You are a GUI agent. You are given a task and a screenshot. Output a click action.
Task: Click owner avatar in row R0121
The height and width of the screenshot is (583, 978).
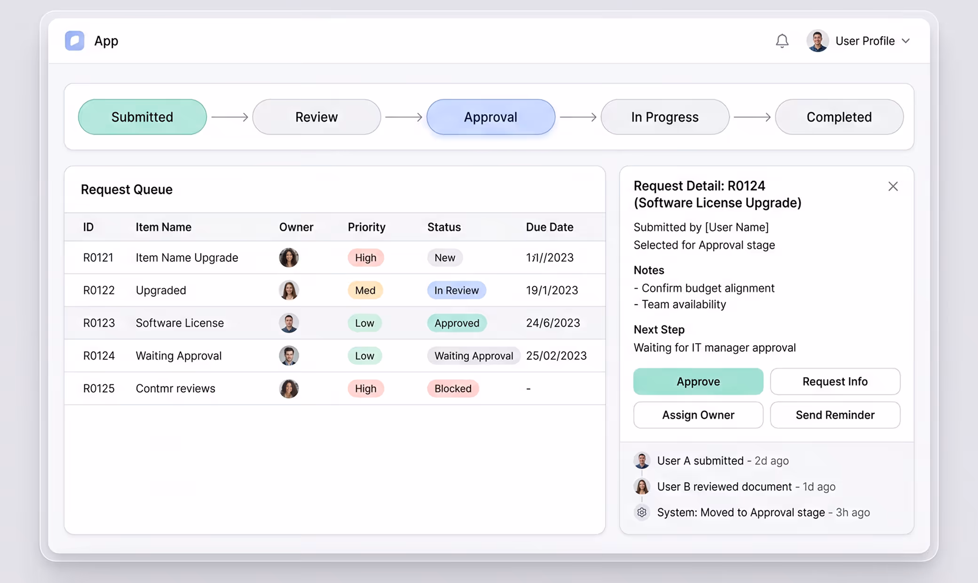[x=289, y=258]
